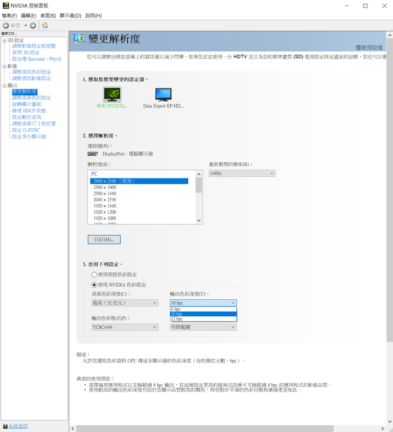Image resolution: width=393 pixels, height=432 pixels.
Task: Open 調整視訊影像設定 page
Action: click(32, 78)
